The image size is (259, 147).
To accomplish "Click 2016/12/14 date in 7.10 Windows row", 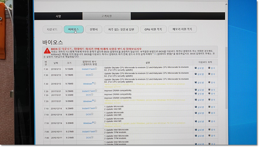I will tap(56, 123).
